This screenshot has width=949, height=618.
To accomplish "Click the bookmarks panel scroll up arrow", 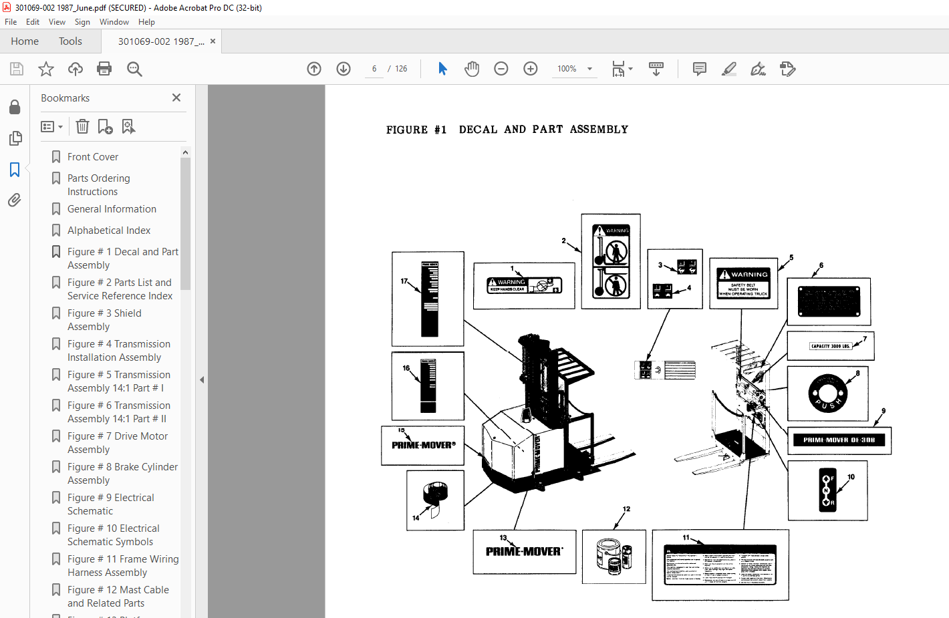I will (185, 152).
